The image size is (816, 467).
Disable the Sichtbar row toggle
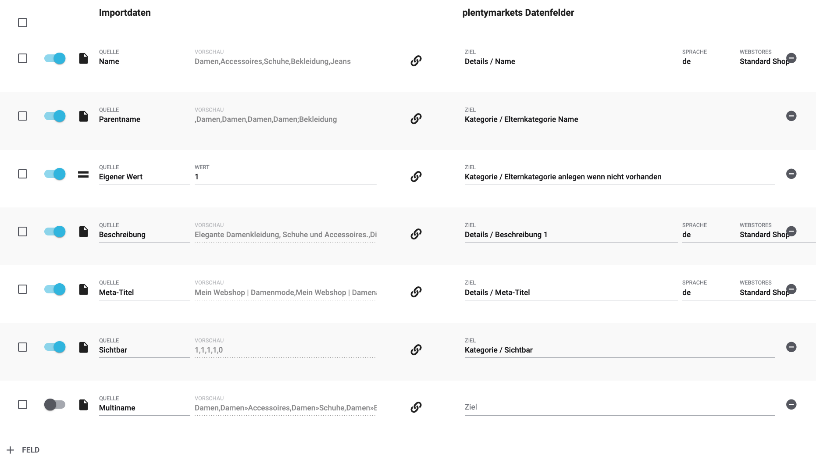tap(55, 347)
